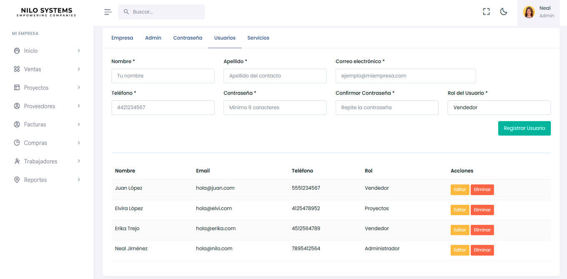567x279 pixels.
Task: Select the Contraseña tab
Action: pos(188,38)
